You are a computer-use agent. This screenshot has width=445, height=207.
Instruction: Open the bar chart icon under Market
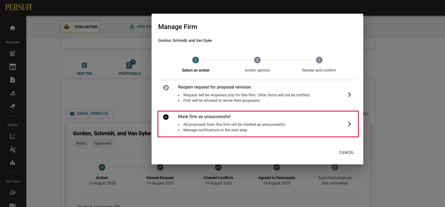click(x=12, y=162)
